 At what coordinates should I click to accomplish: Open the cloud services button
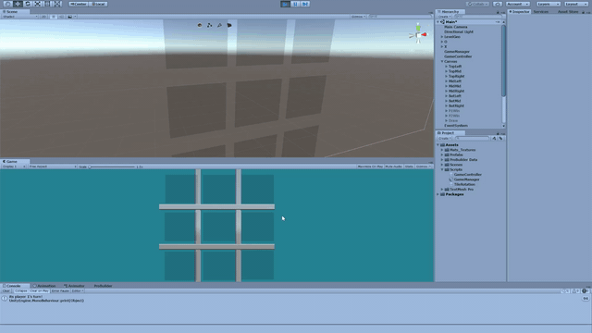tap(498, 4)
